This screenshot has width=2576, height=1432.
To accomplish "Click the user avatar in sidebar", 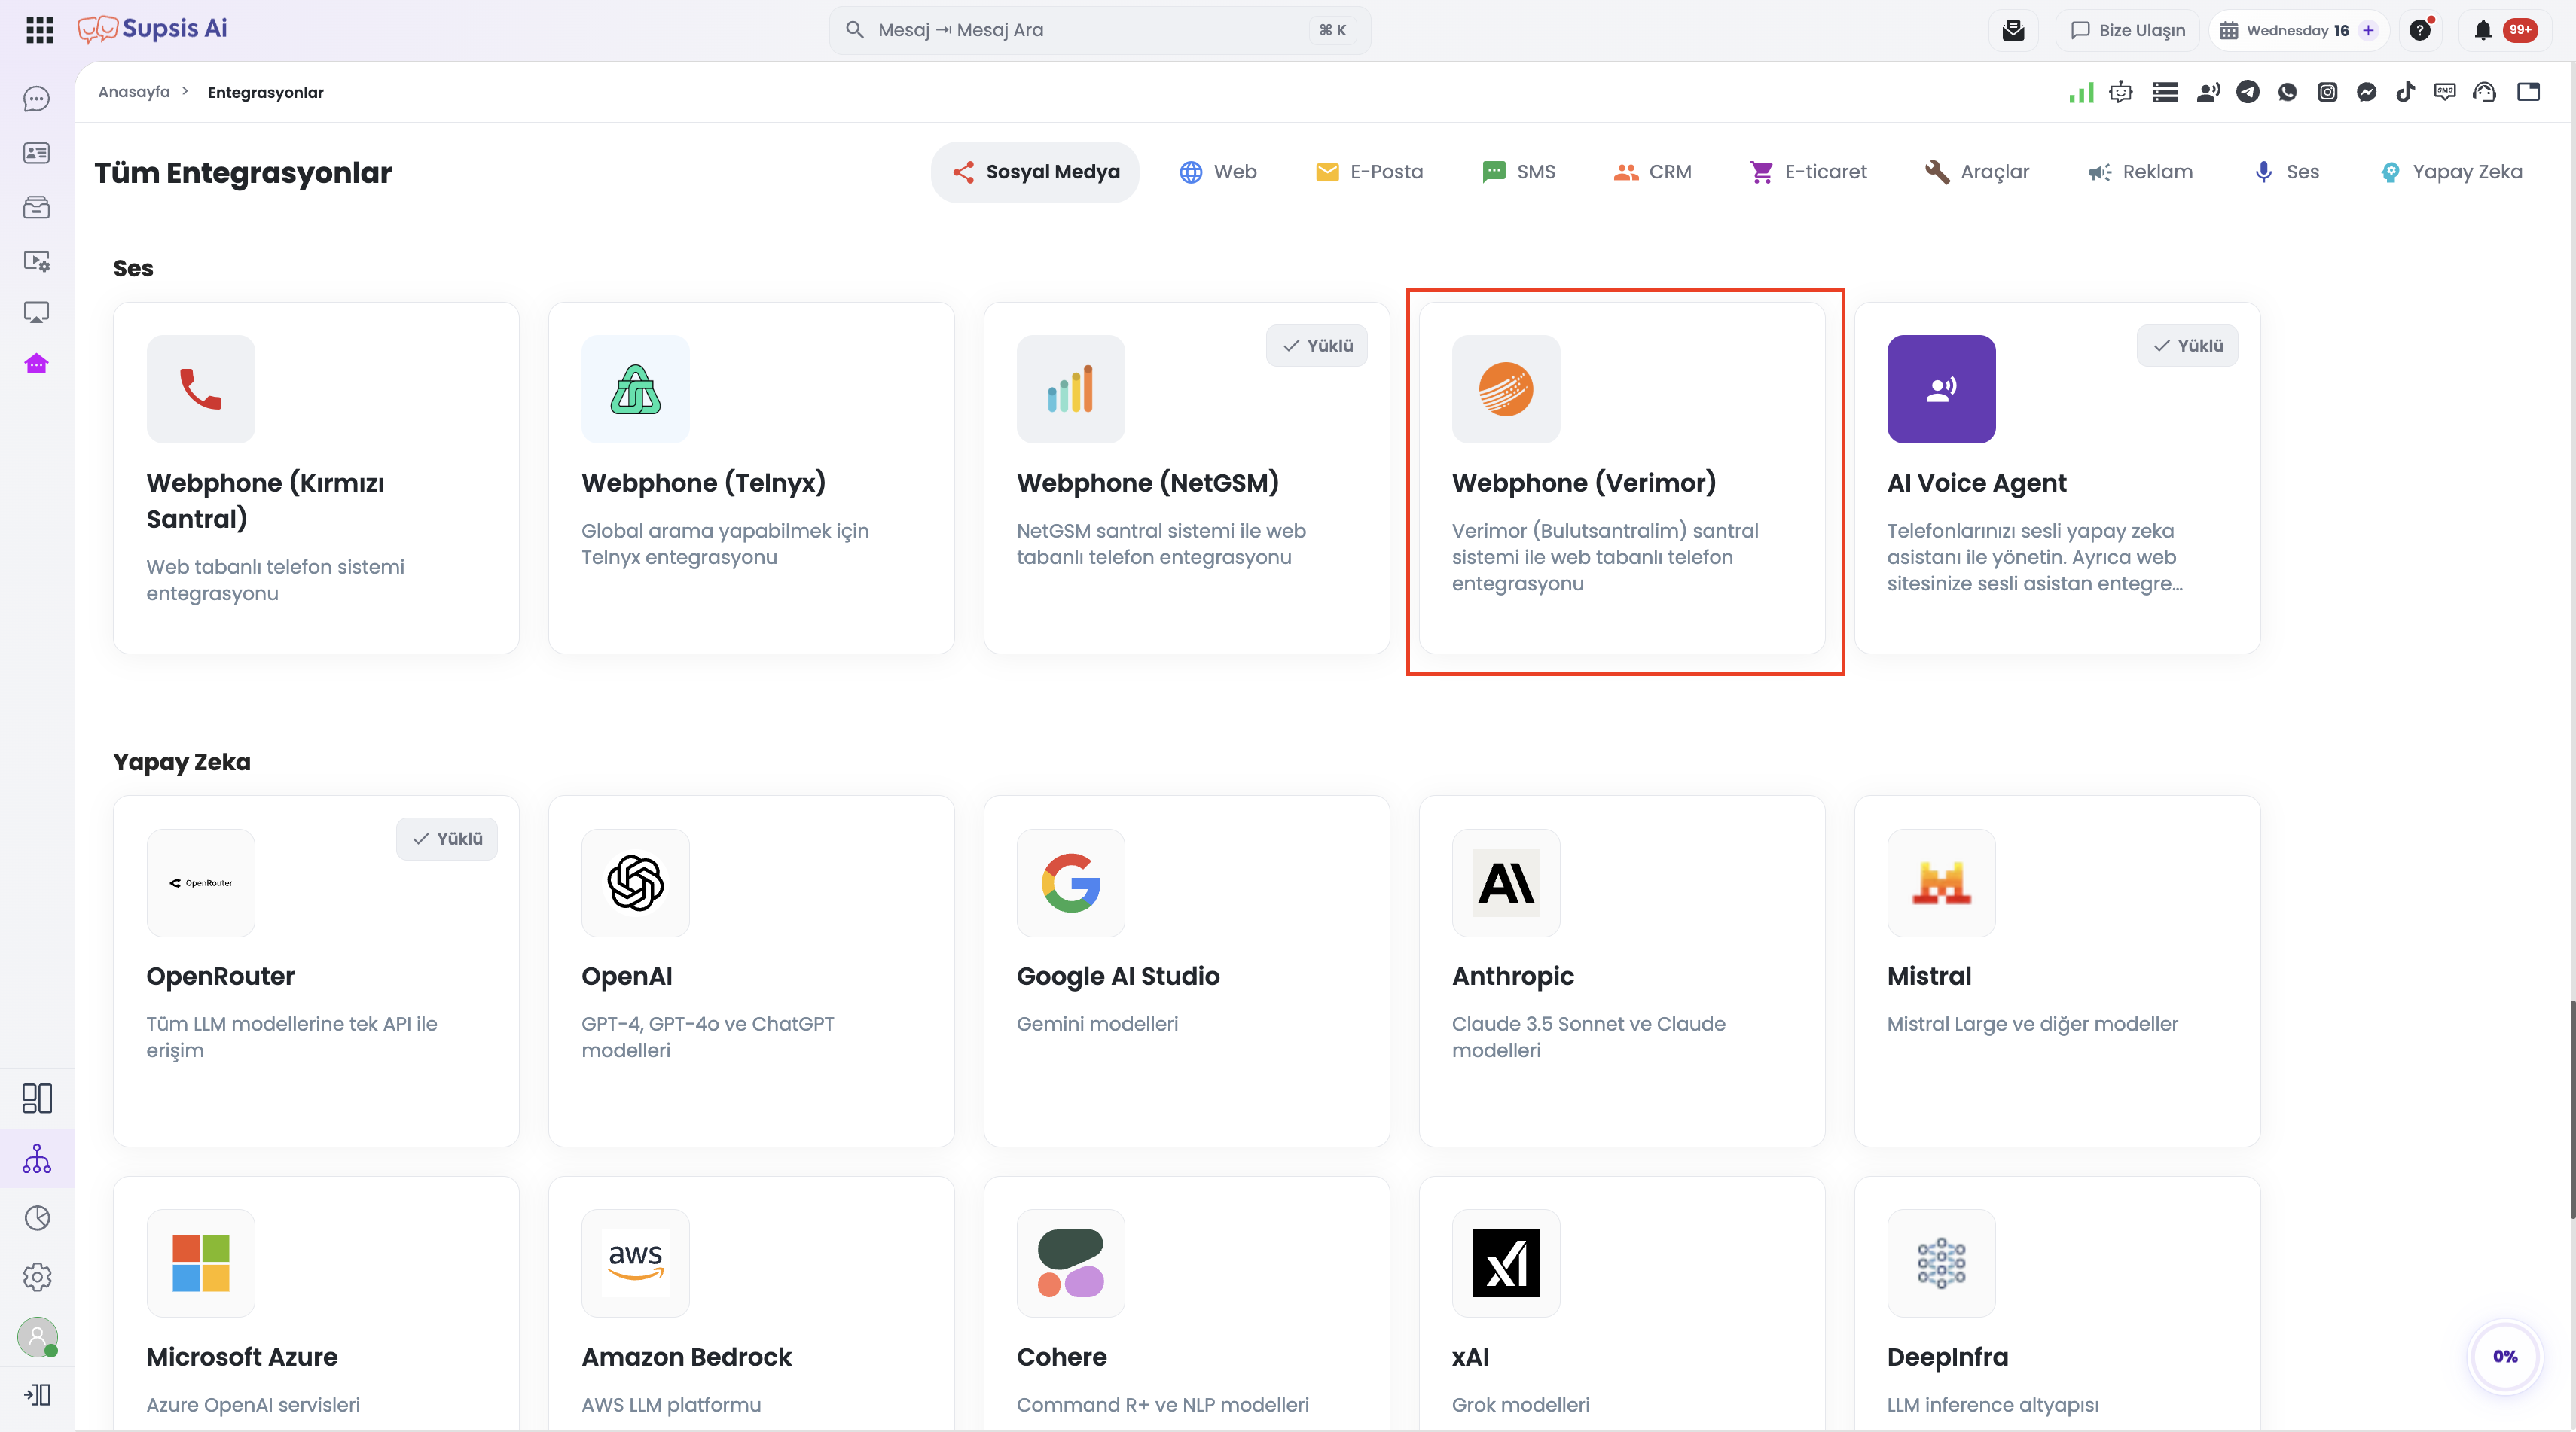I will (x=38, y=1337).
